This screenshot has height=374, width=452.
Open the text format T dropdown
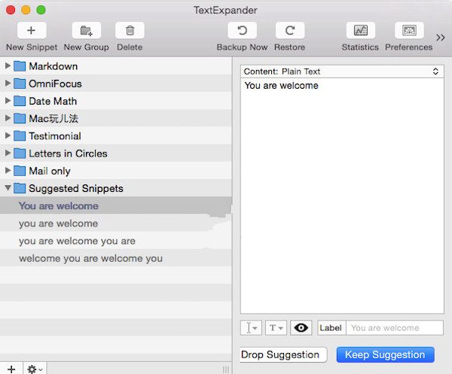276,327
